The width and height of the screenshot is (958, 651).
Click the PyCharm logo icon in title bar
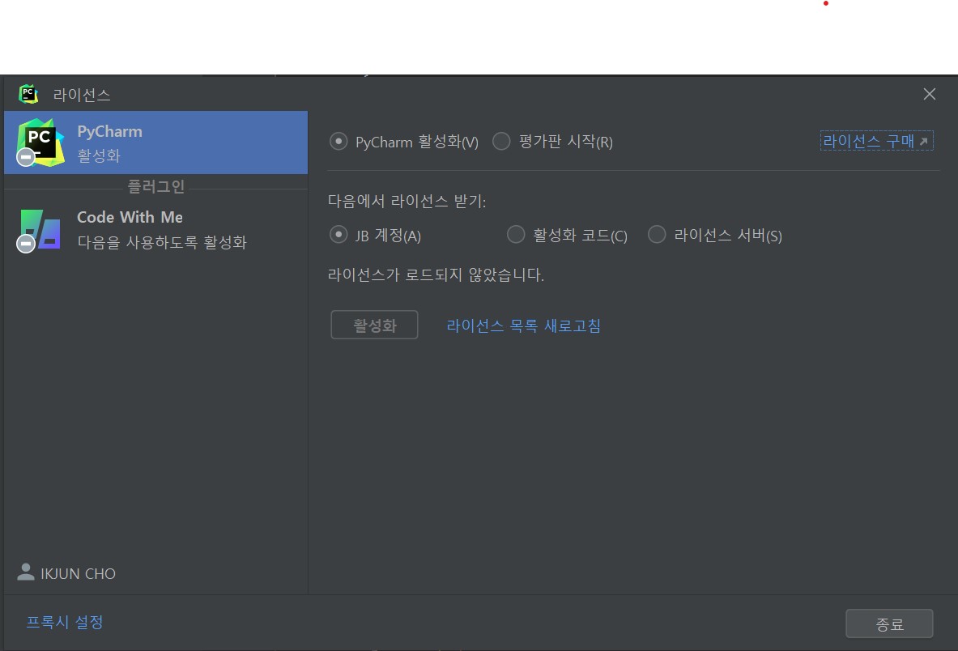click(x=28, y=94)
